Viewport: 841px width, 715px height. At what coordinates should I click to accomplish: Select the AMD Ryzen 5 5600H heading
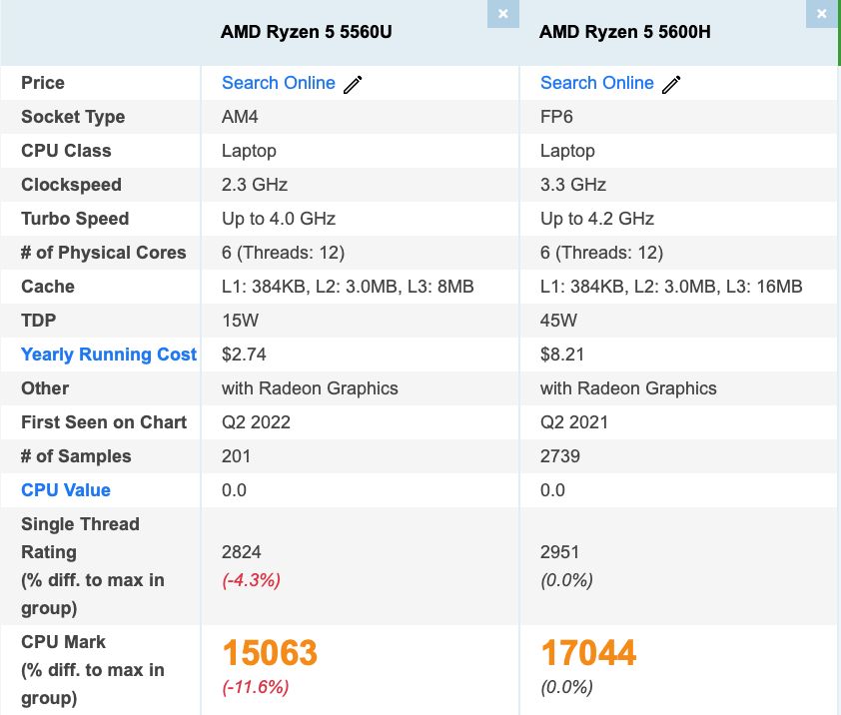(x=625, y=32)
